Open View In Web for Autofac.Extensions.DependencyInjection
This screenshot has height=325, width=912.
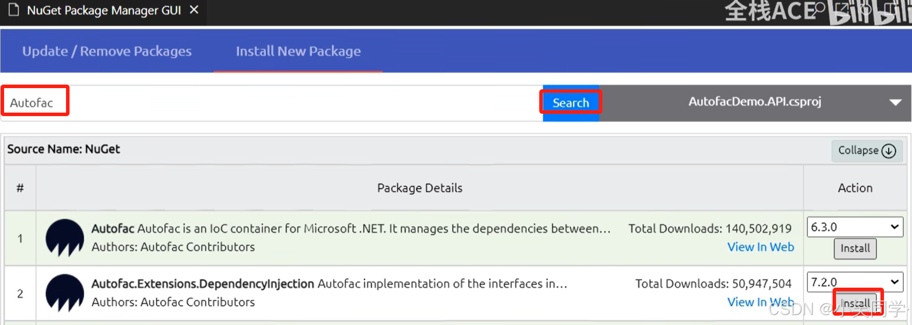pyautogui.click(x=761, y=302)
